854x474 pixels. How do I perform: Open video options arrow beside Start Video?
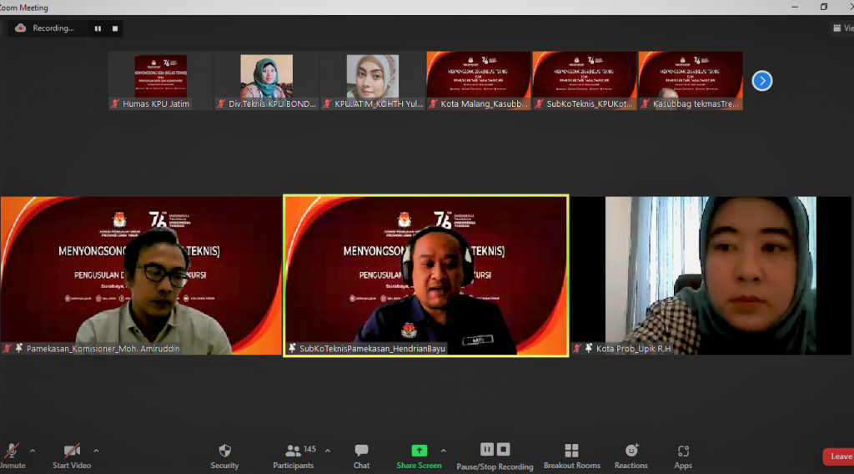tap(96, 451)
